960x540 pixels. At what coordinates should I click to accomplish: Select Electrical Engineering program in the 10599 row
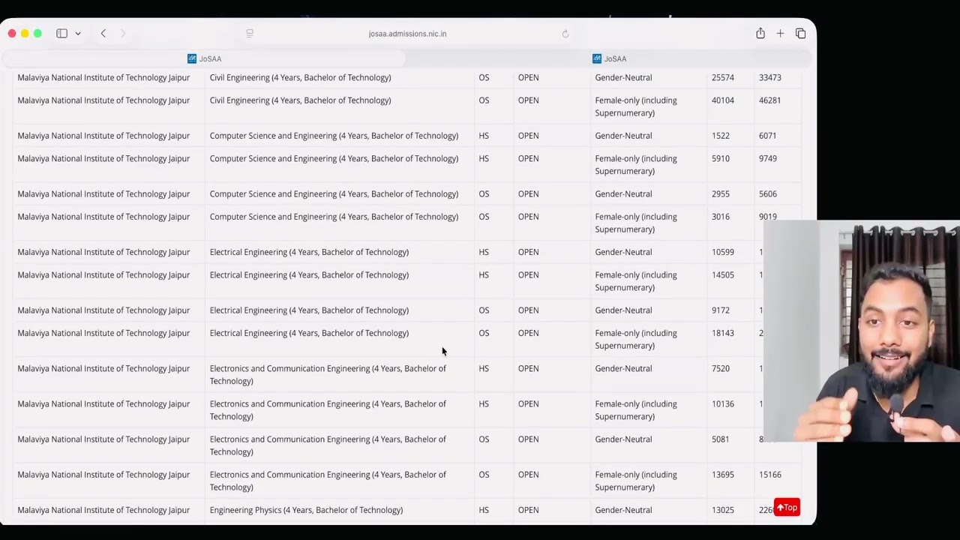click(309, 252)
